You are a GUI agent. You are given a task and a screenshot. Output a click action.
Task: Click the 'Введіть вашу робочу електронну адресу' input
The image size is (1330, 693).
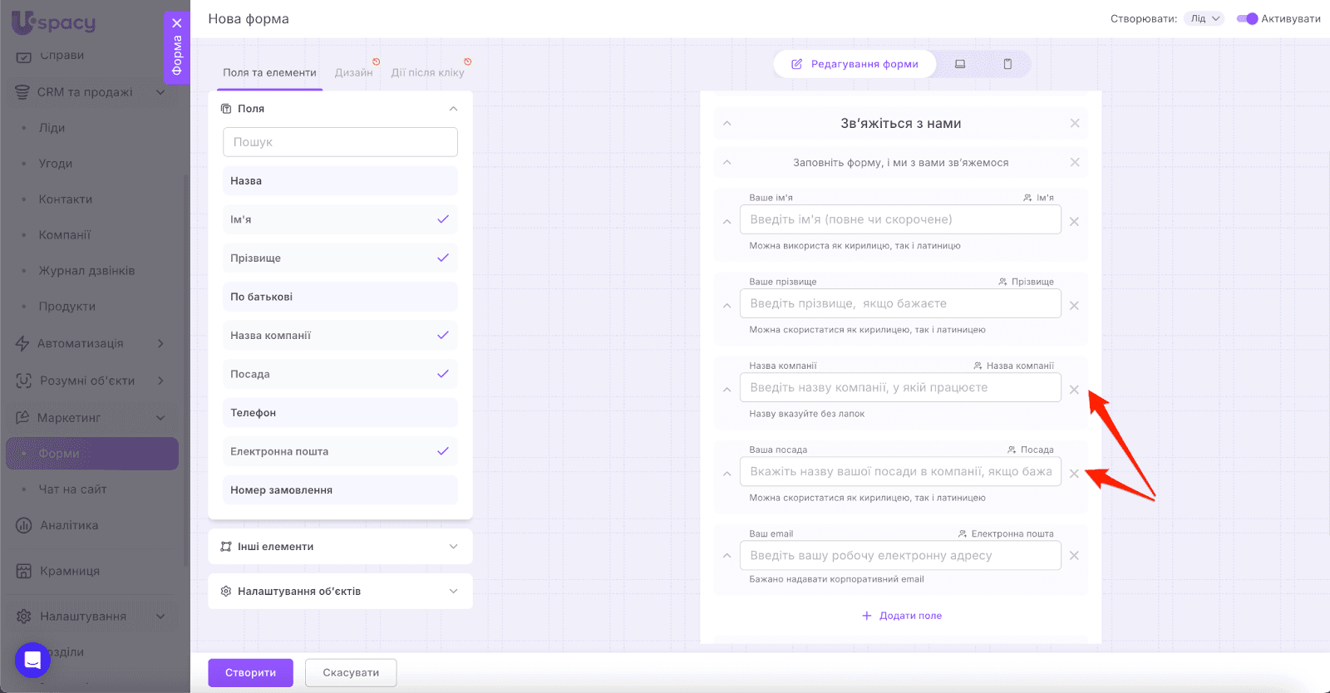coord(900,556)
